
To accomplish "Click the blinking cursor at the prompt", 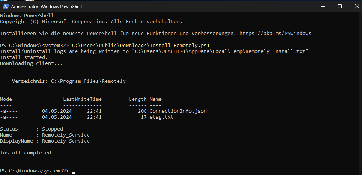I will 73,172.
